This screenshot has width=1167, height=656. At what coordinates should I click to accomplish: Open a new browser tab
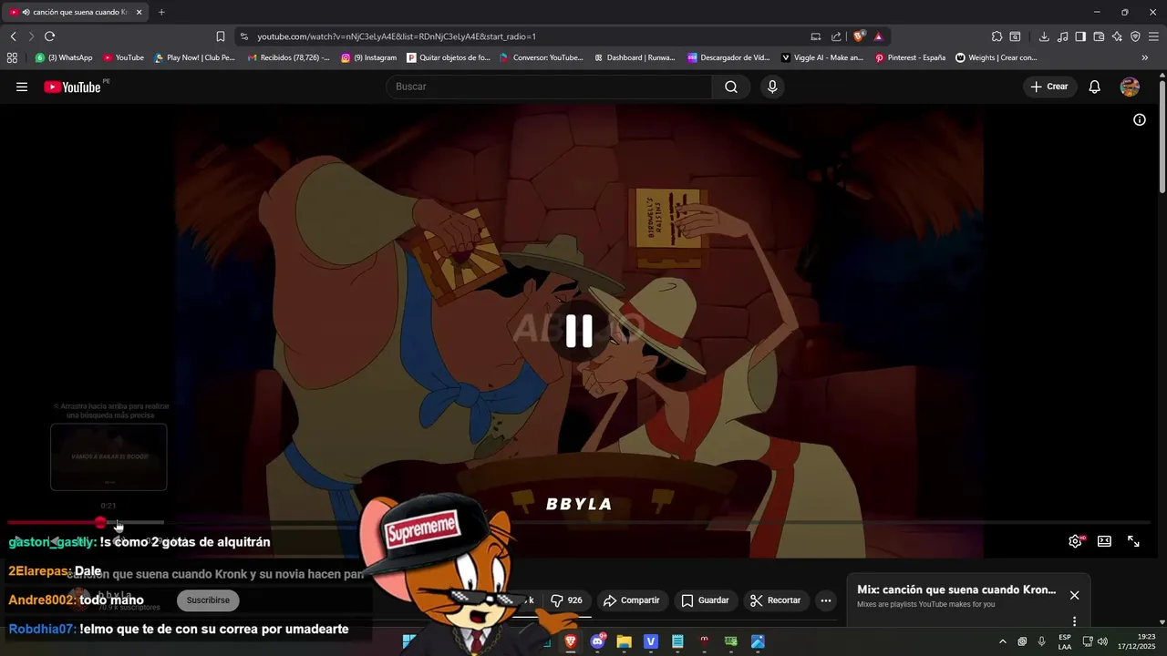161,12
